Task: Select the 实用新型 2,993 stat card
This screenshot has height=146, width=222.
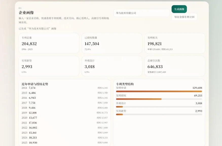Action: click(49, 66)
